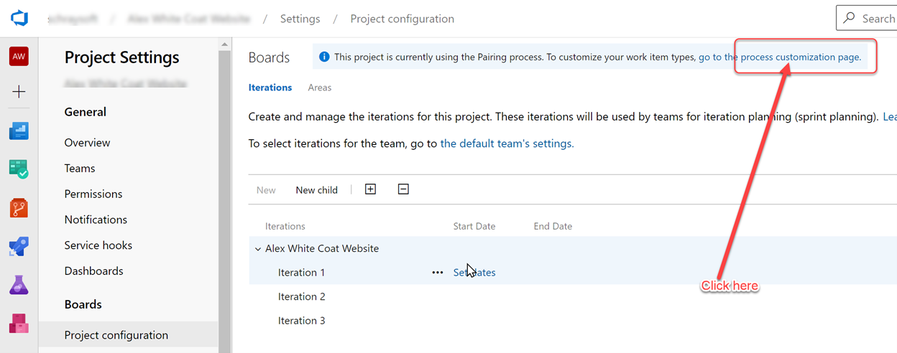Open the default team's settings link
This screenshot has height=353, width=897.
pos(507,143)
